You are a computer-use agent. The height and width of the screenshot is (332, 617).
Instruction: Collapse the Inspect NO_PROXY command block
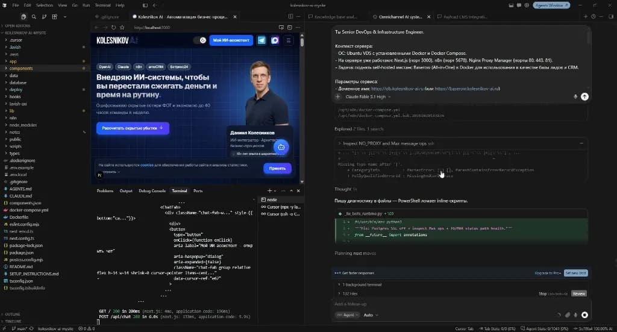[581, 143]
